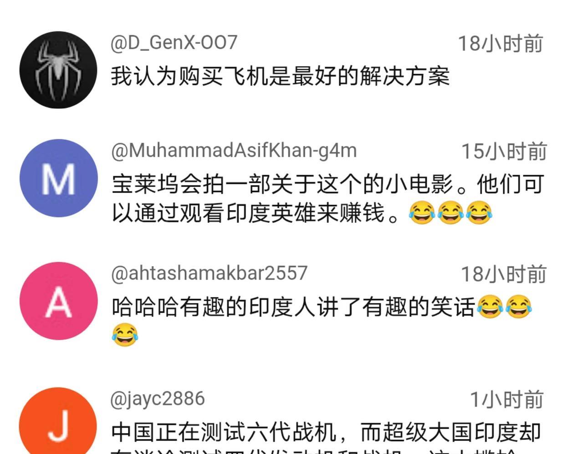Viewport: 583px width, 454px height.
Task: Tap the lone laughing emoji below 哈哈哈
Action: [x=125, y=335]
